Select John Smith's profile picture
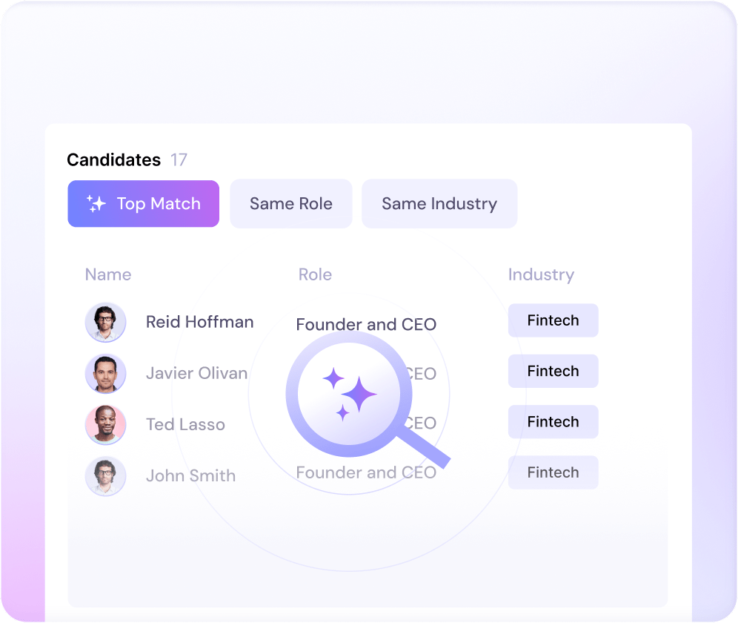 click(x=105, y=475)
